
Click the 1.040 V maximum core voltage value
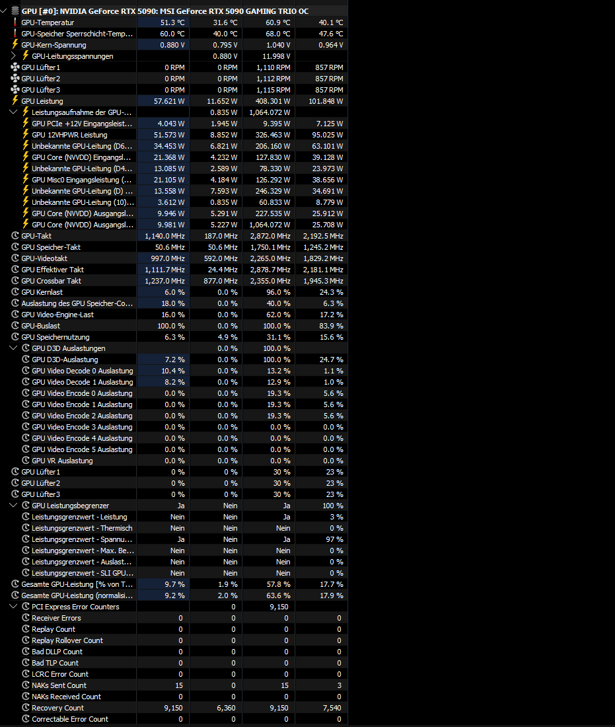[278, 44]
